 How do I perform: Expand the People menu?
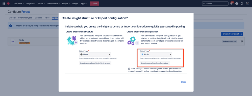(x=66, y=4)
